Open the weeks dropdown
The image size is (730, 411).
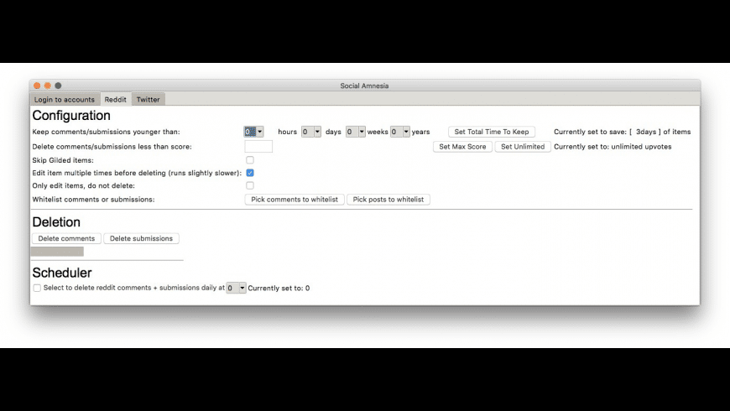356,132
